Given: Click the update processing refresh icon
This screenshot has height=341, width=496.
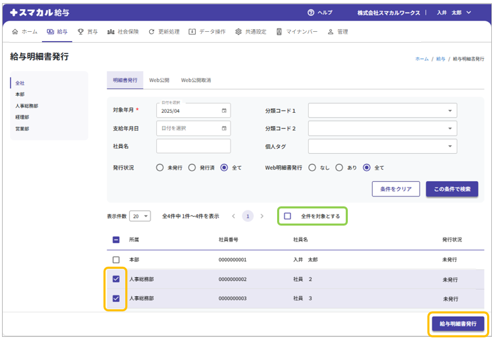Looking at the screenshot, I should pyautogui.click(x=151, y=32).
